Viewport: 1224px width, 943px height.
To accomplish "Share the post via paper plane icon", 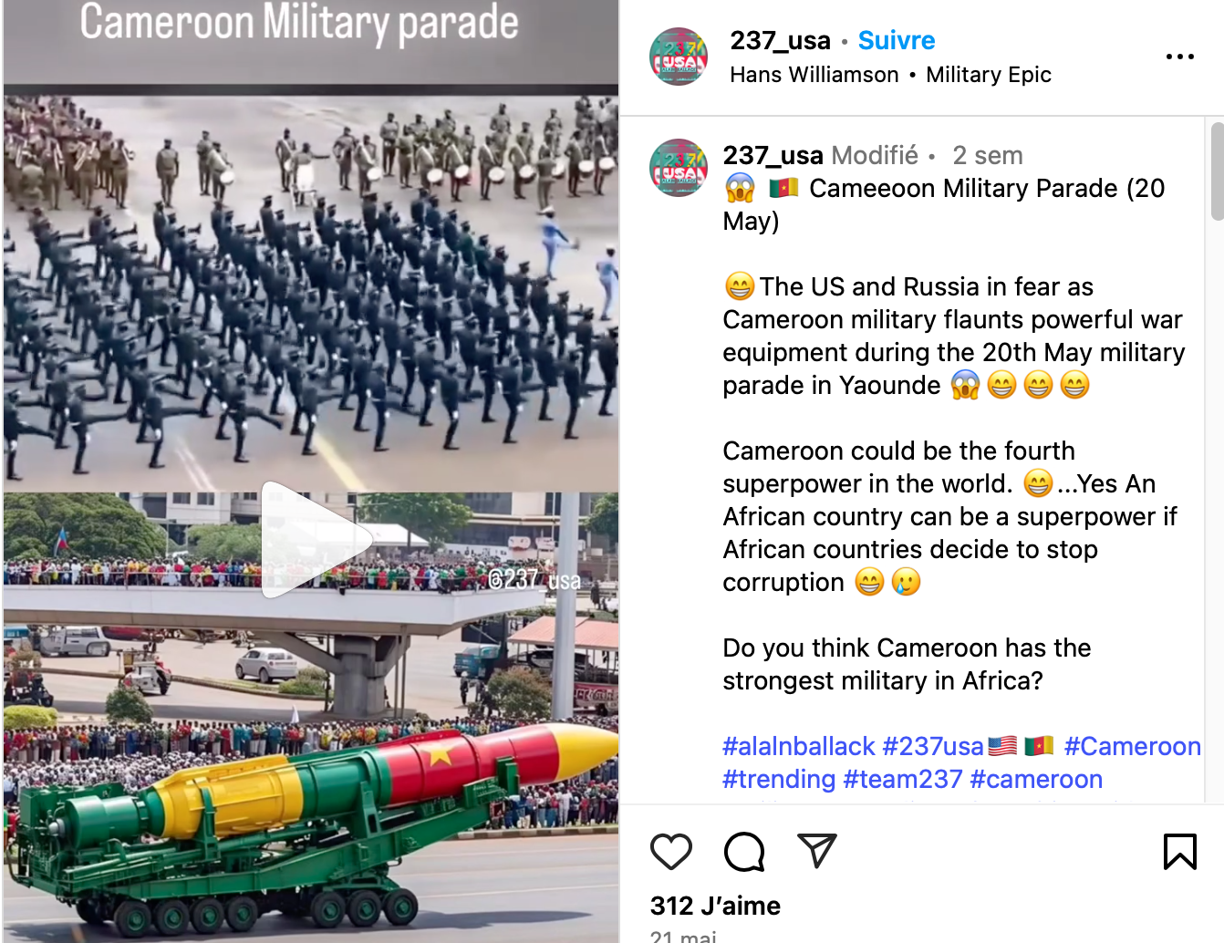I will point(817,851).
